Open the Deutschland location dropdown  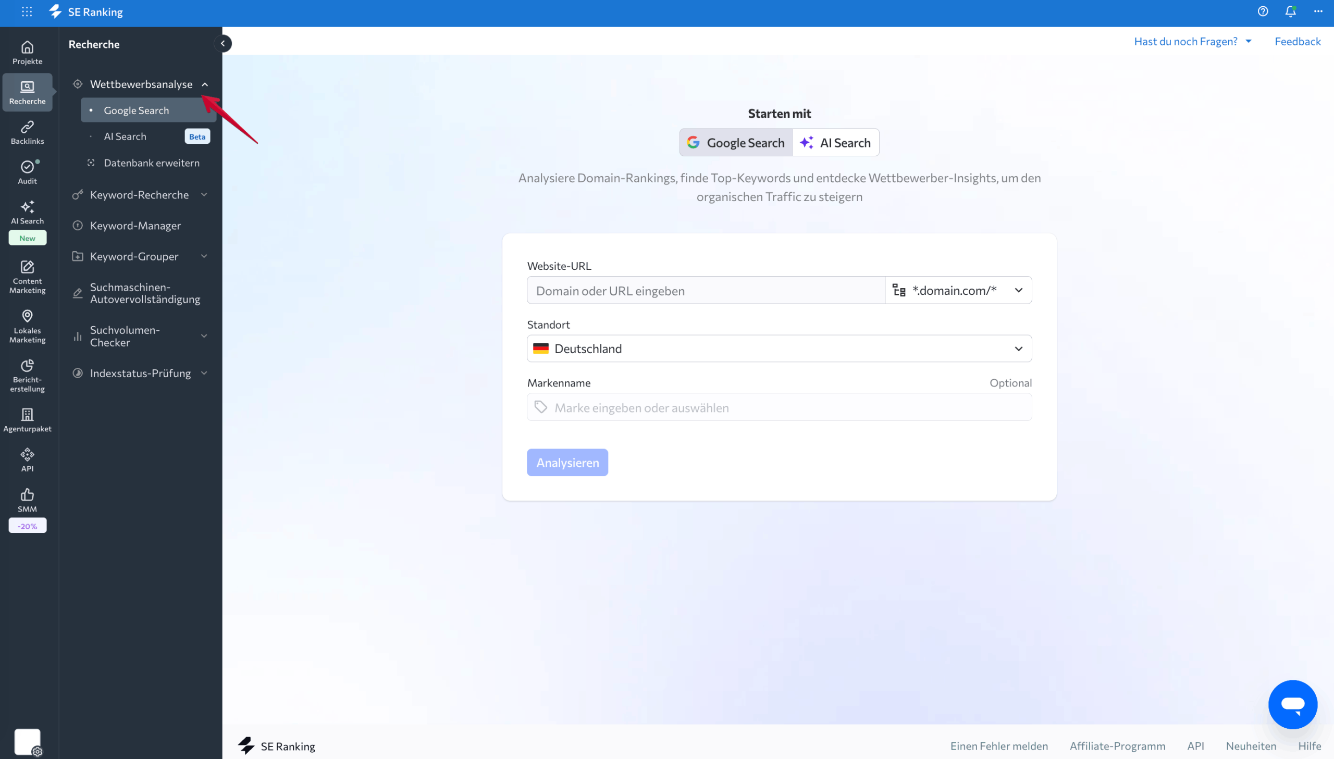(779, 348)
